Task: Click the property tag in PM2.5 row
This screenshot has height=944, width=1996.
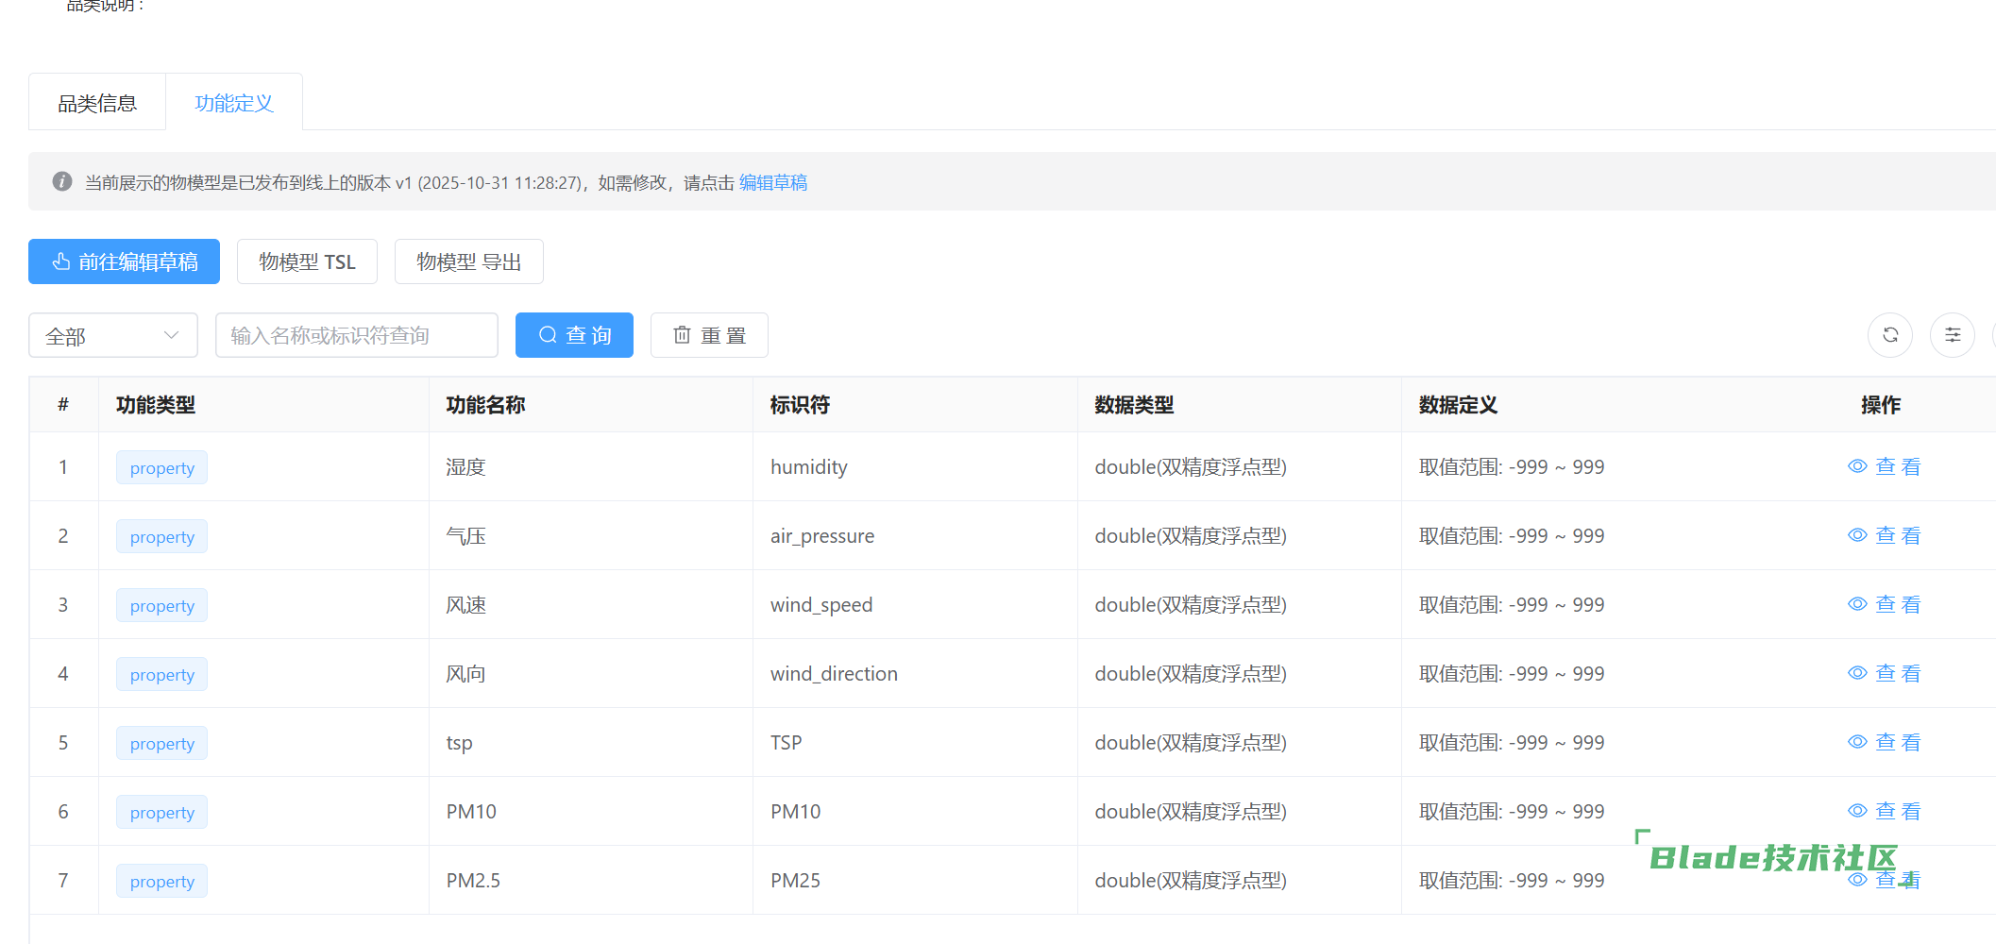Action: click(x=161, y=881)
